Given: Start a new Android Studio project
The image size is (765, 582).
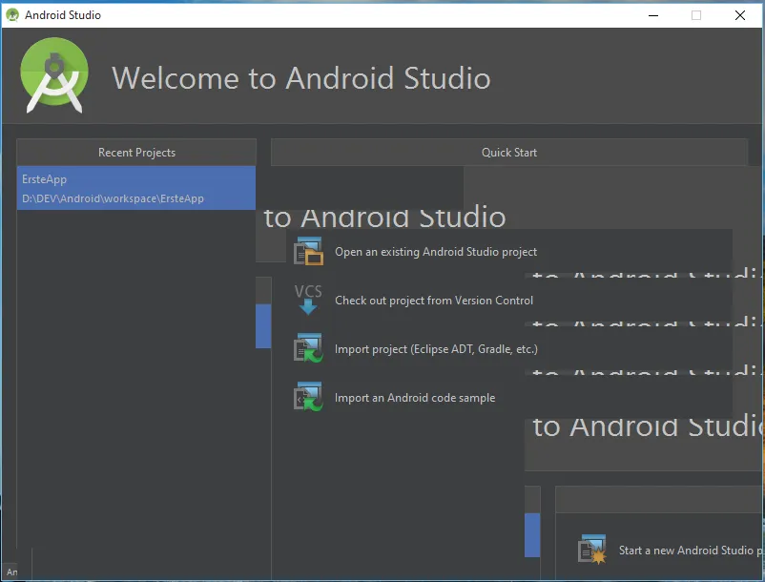Looking at the screenshot, I should click(x=690, y=551).
